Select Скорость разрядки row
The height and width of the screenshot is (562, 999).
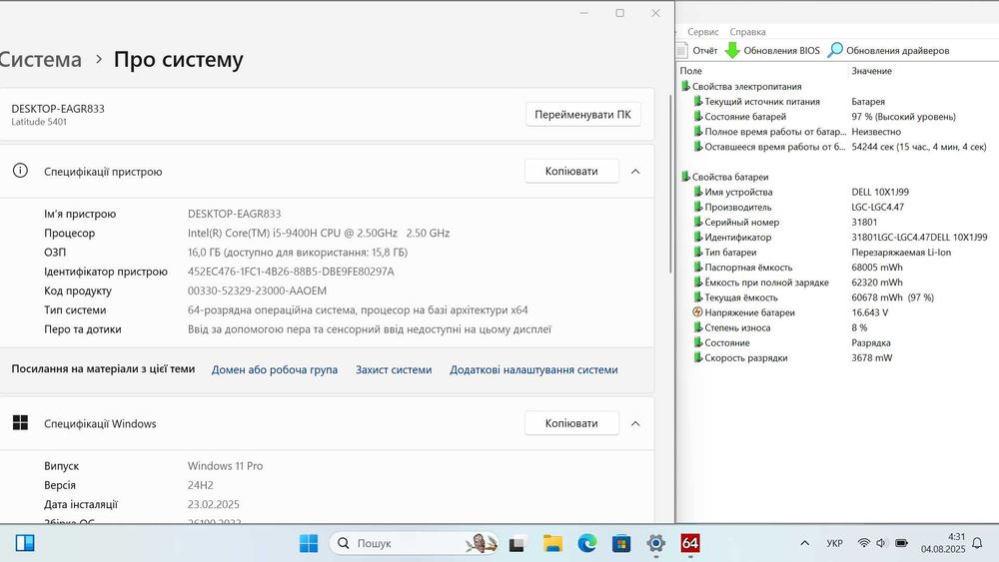[840, 358]
